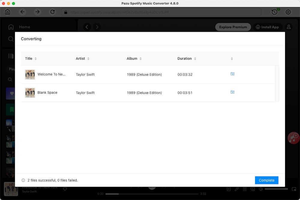This screenshot has width=300, height=200.
Task: Open conversion history clock icon
Action: pos(274,12)
